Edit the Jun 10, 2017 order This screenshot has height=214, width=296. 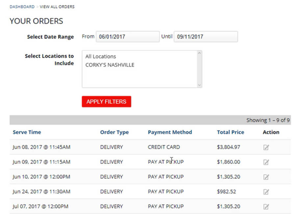[266, 177]
